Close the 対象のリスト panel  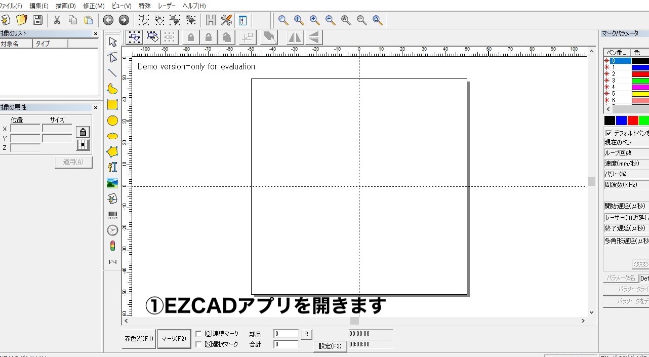pyautogui.click(x=96, y=34)
